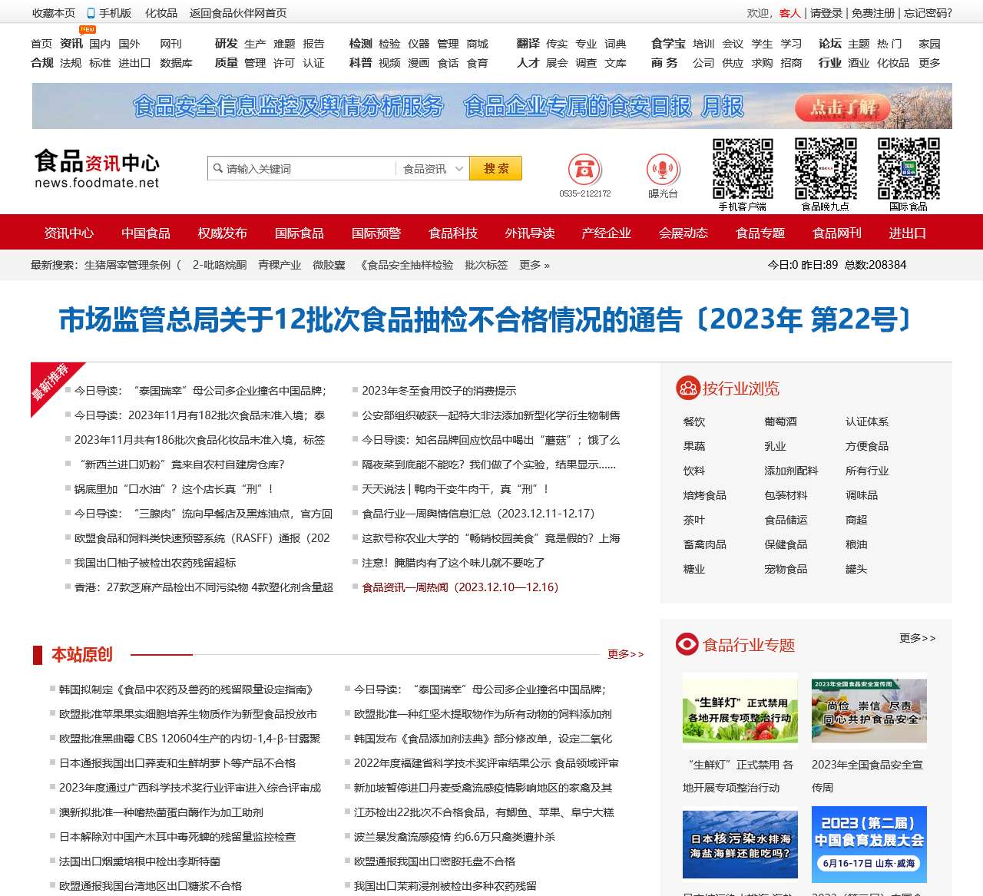
Task: Open the 宠物食品 industry category
Action: point(786,569)
